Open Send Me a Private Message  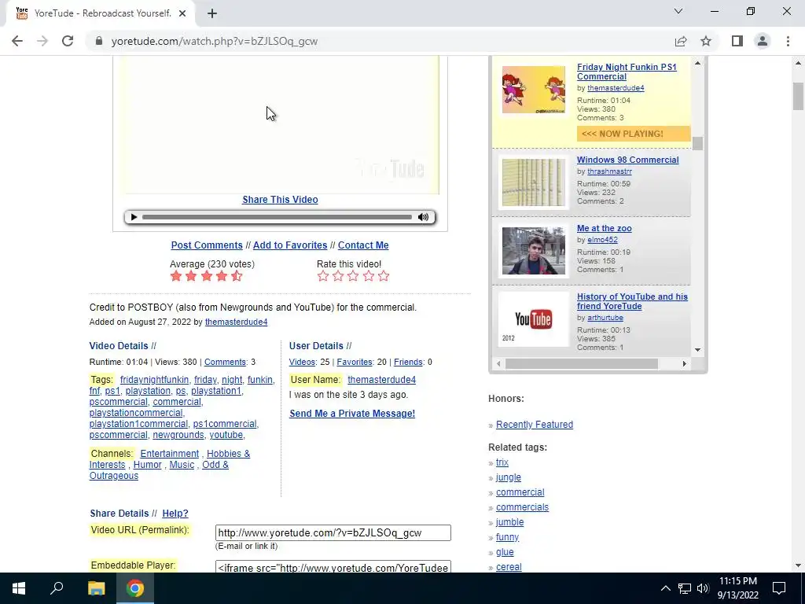click(x=352, y=414)
